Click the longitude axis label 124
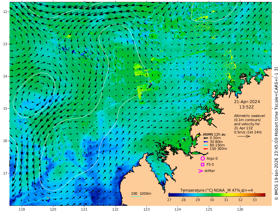 coord(178,210)
